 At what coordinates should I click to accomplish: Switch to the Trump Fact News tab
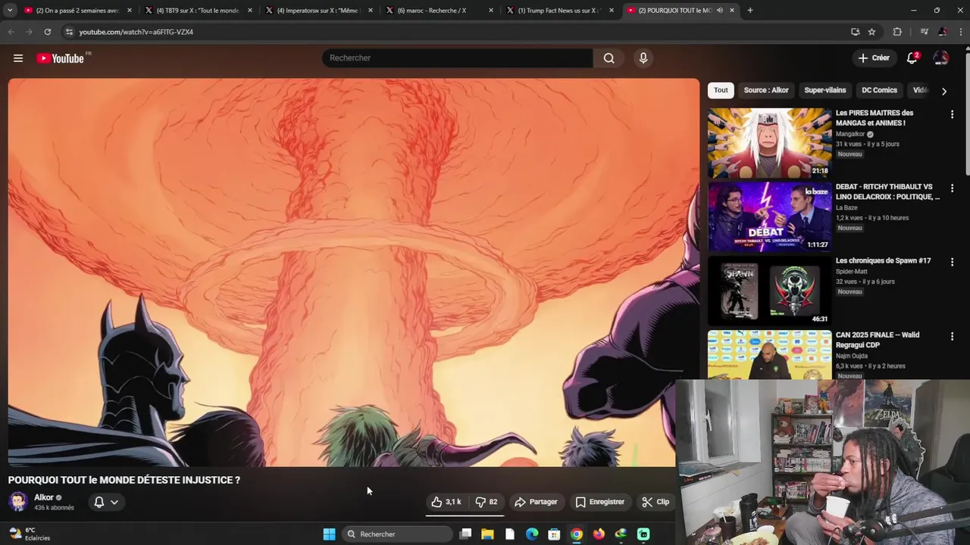pyautogui.click(x=558, y=11)
